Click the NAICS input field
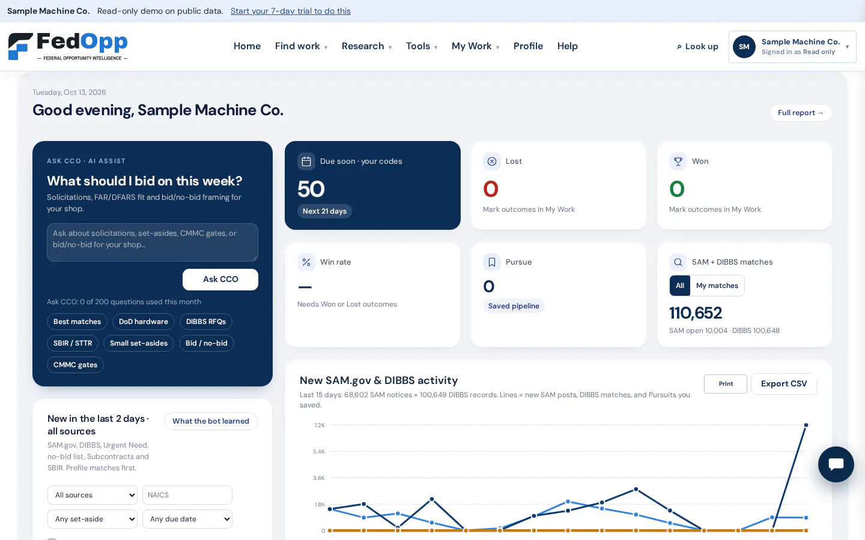865x540 pixels. (x=187, y=495)
